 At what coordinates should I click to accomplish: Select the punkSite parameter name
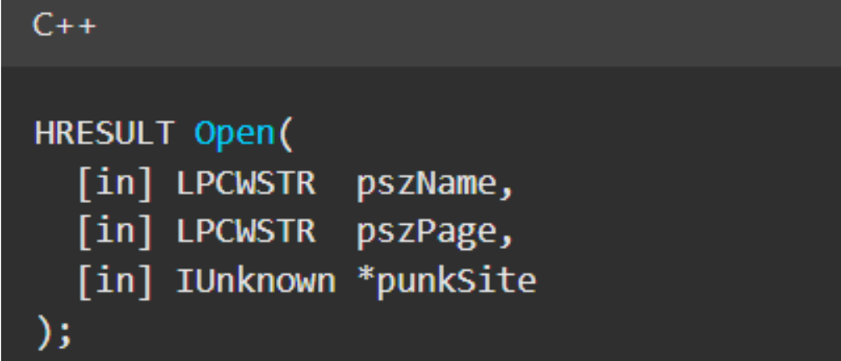(456, 282)
